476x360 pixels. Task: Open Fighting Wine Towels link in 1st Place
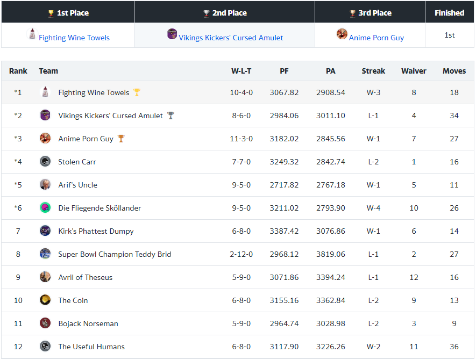(74, 38)
